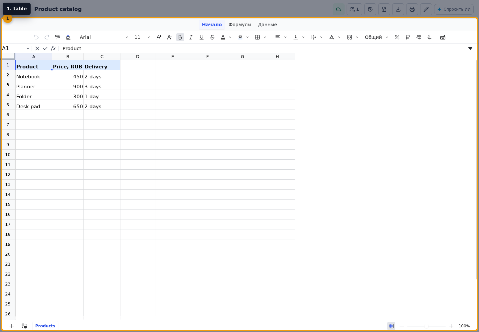
Task: Switch to the Формулы tab
Action: (240, 25)
